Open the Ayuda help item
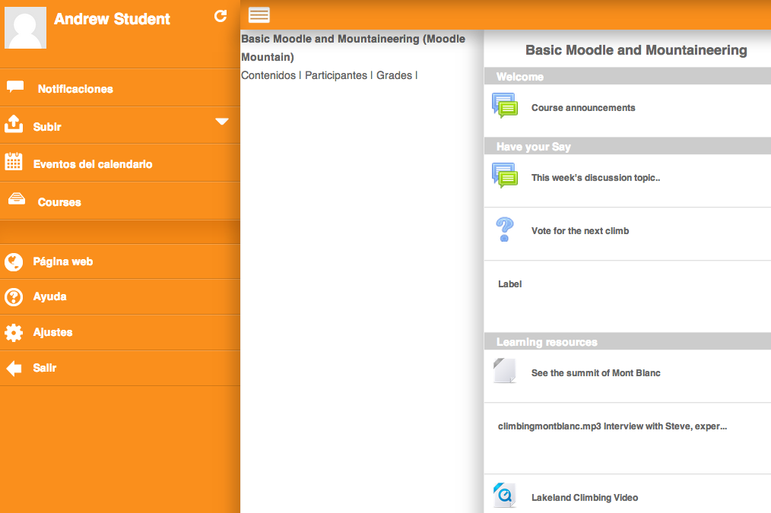This screenshot has width=771, height=513. (x=120, y=297)
